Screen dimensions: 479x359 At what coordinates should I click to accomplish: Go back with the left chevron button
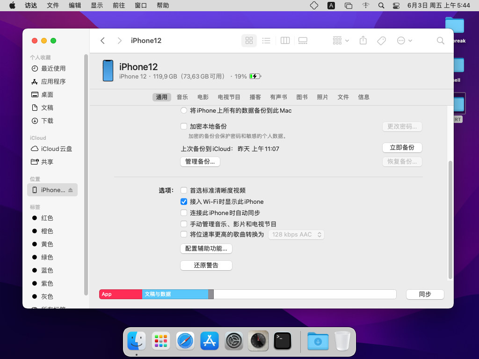[x=102, y=41]
